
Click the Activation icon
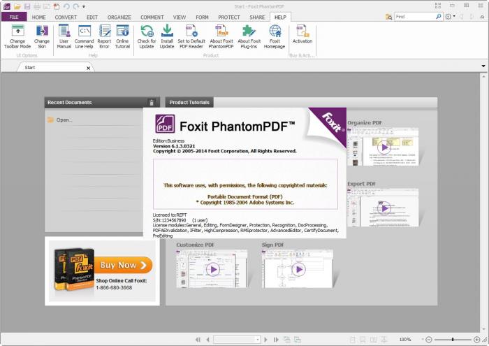[302, 31]
